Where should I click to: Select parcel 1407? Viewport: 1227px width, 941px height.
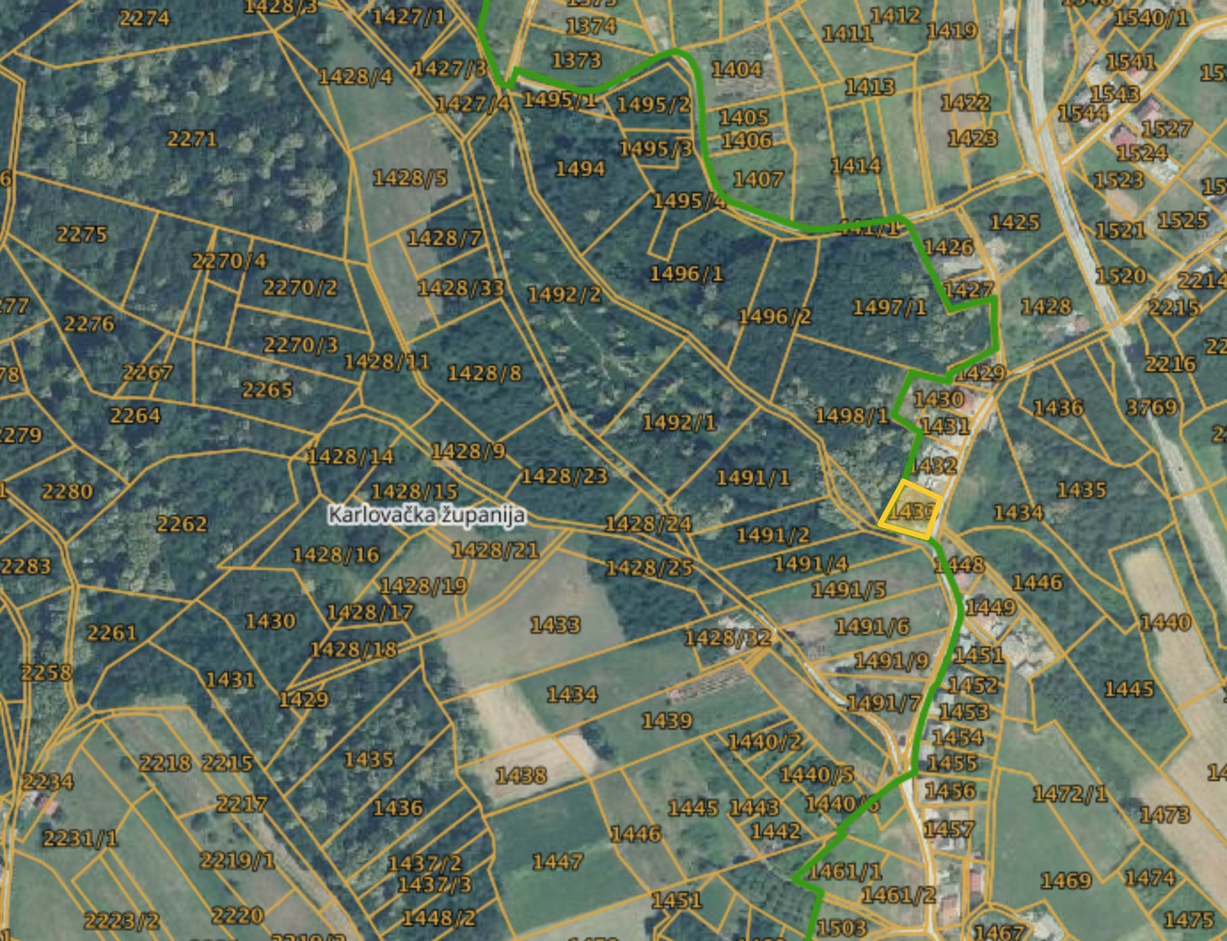[758, 178]
